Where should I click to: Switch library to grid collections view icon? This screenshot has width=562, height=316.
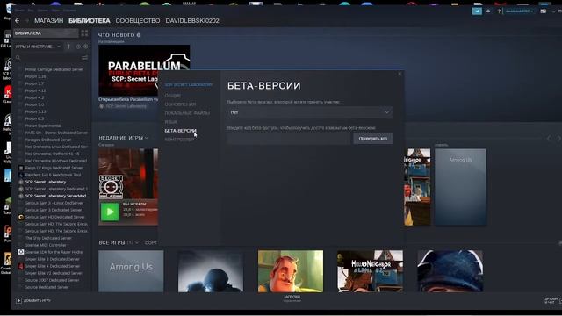point(84,33)
